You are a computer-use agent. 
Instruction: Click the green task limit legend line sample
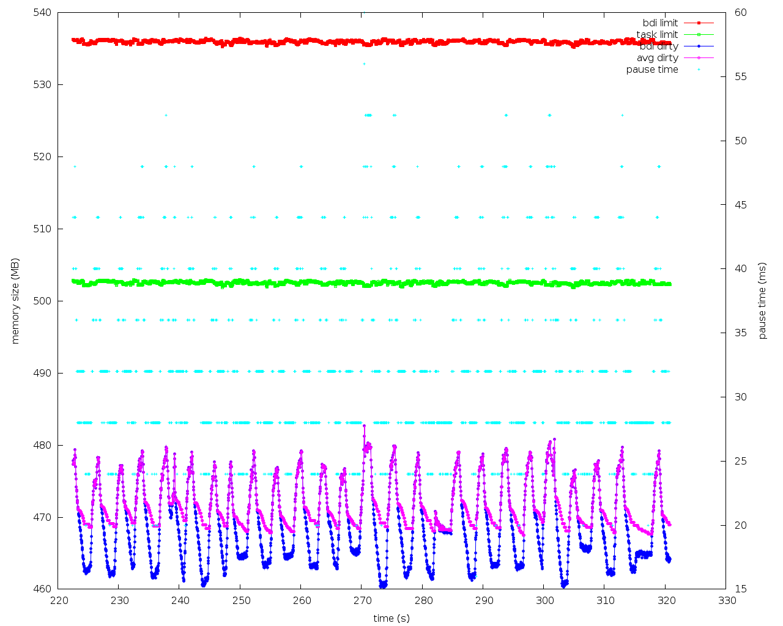[x=699, y=34]
